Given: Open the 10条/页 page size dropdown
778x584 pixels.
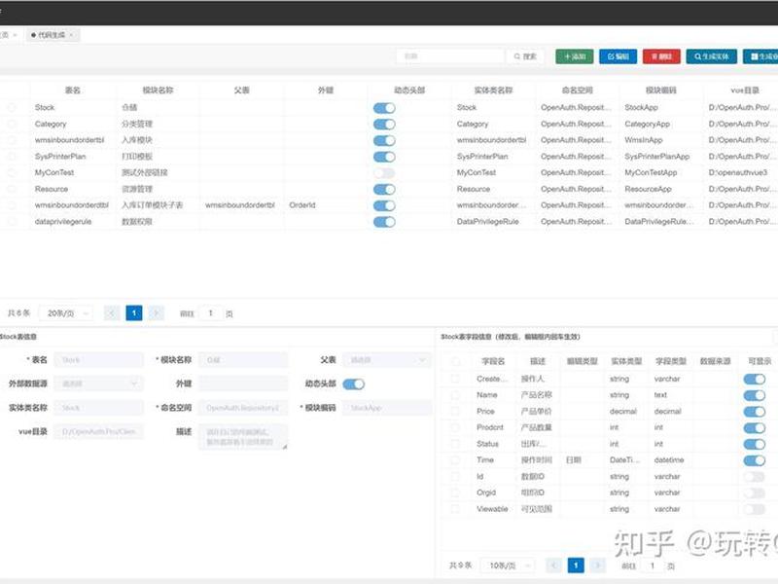Looking at the screenshot, I should click(508, 566).
